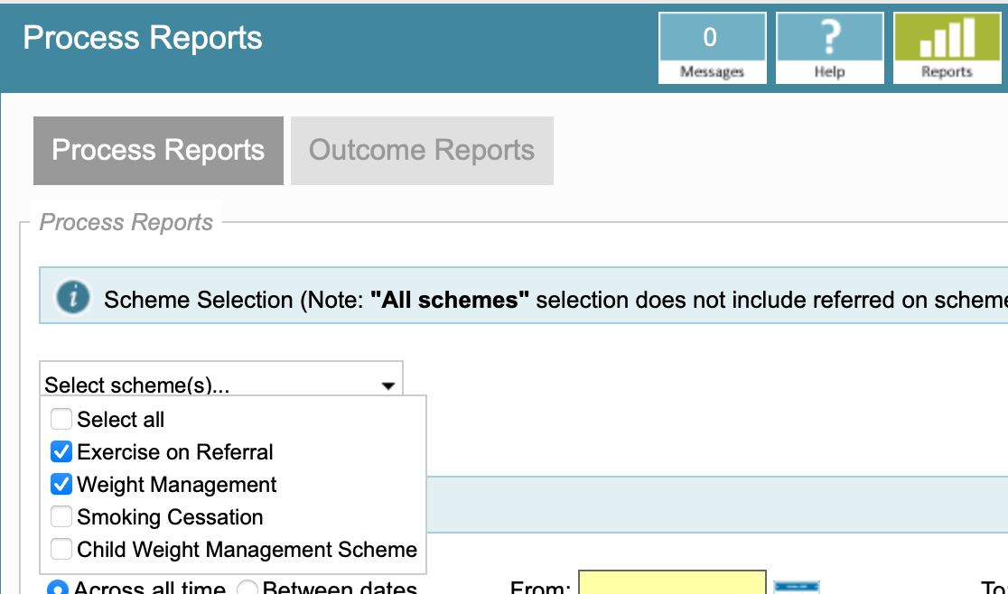Open the Reports bar chart icon
The height and width of the screenshot is (594, 1008).
point(947,48)
